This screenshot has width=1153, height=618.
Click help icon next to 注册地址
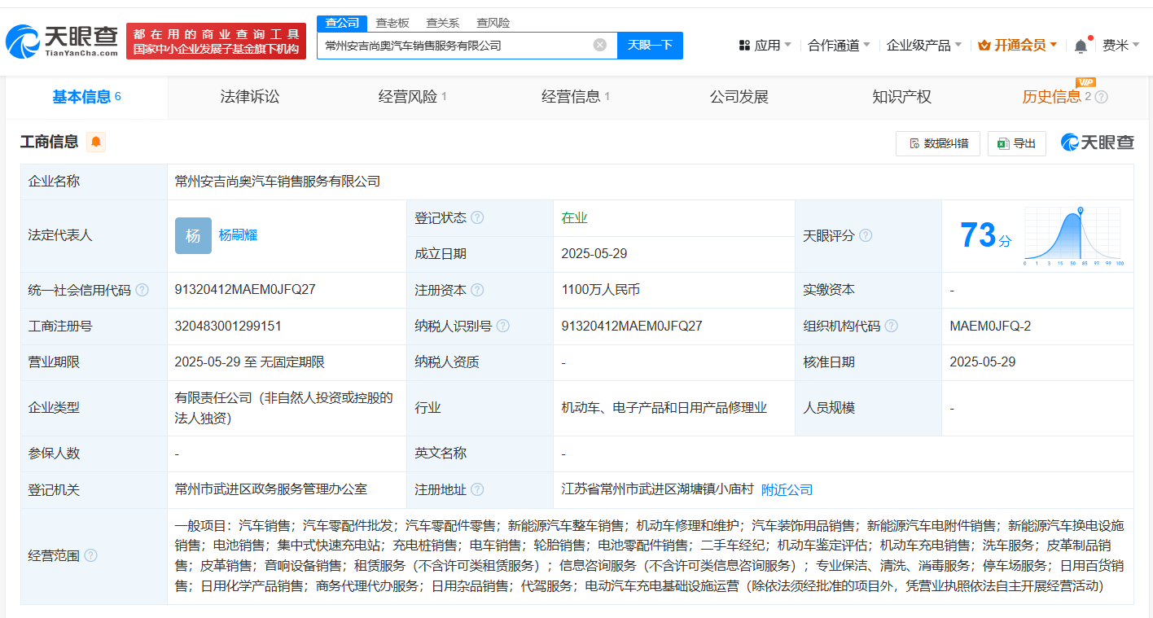tap(477, 489)
